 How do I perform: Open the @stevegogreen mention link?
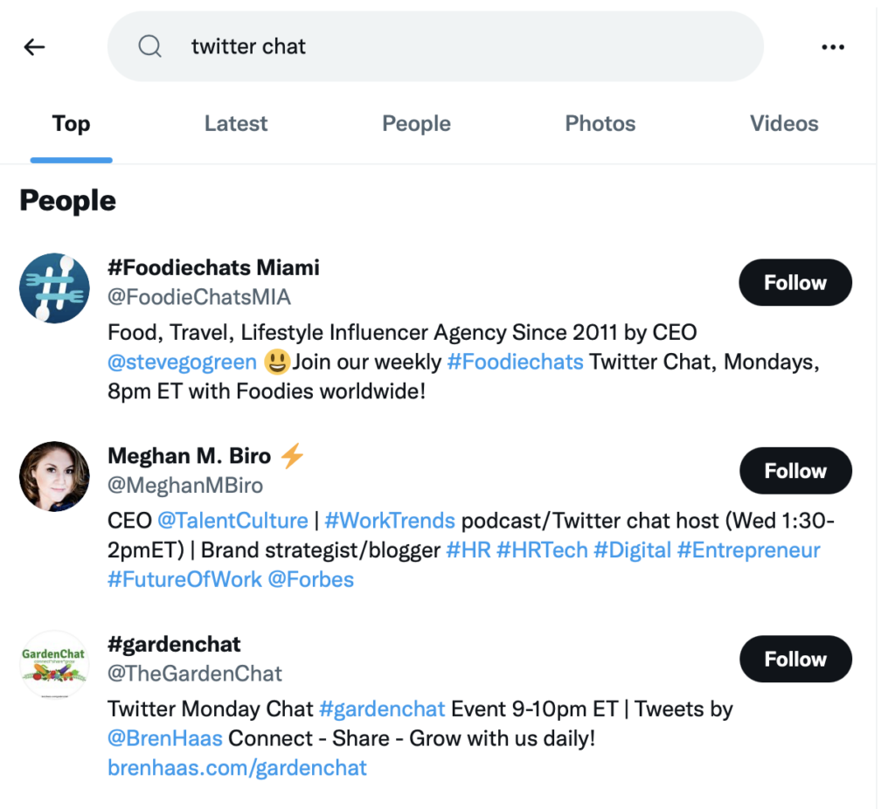(182, 362)
